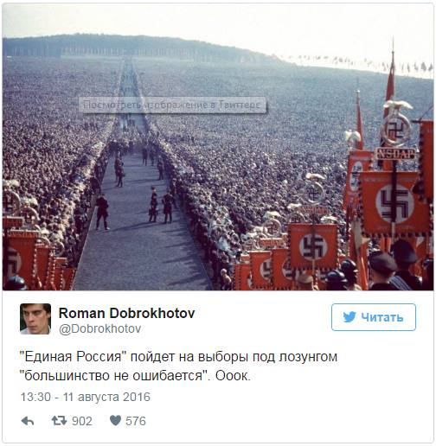436x446 pixels.
Task: Click the 902 retweet count
Action: [82, 421]
